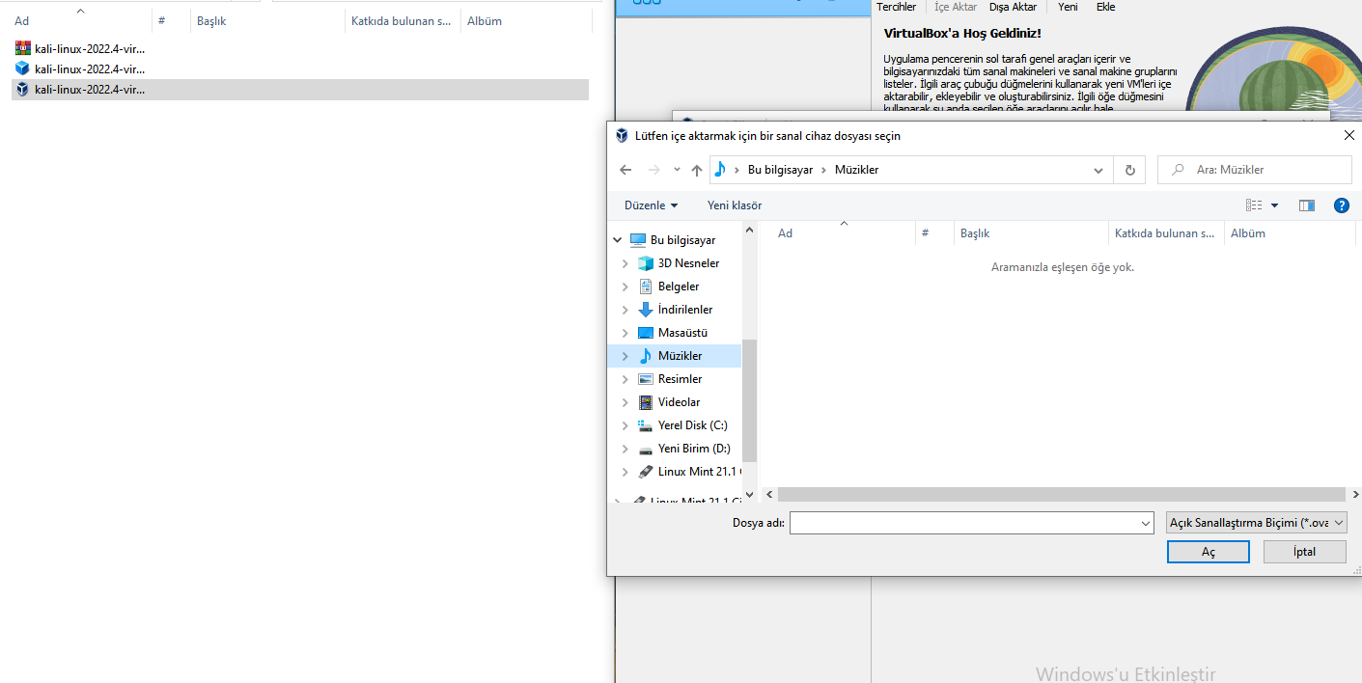Expand Yerel Disk (C:) node
Viewport: 1362px width, 683px height.
[x=625, y=425]
